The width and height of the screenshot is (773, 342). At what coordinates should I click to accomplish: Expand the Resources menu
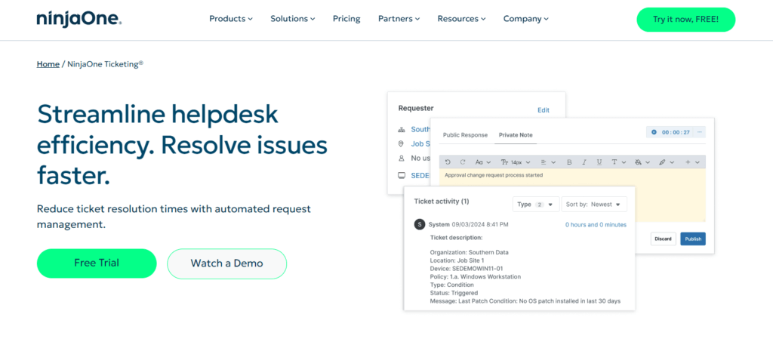(x=461, y=19)
